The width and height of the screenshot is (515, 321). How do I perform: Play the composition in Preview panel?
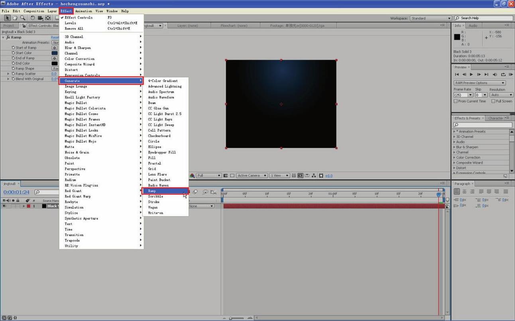[471, 75]
